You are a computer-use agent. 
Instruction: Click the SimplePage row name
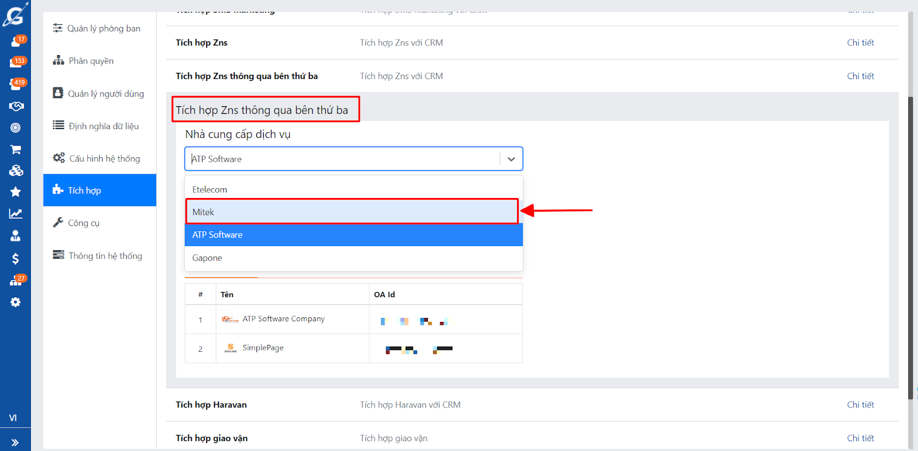pos(263,348)
